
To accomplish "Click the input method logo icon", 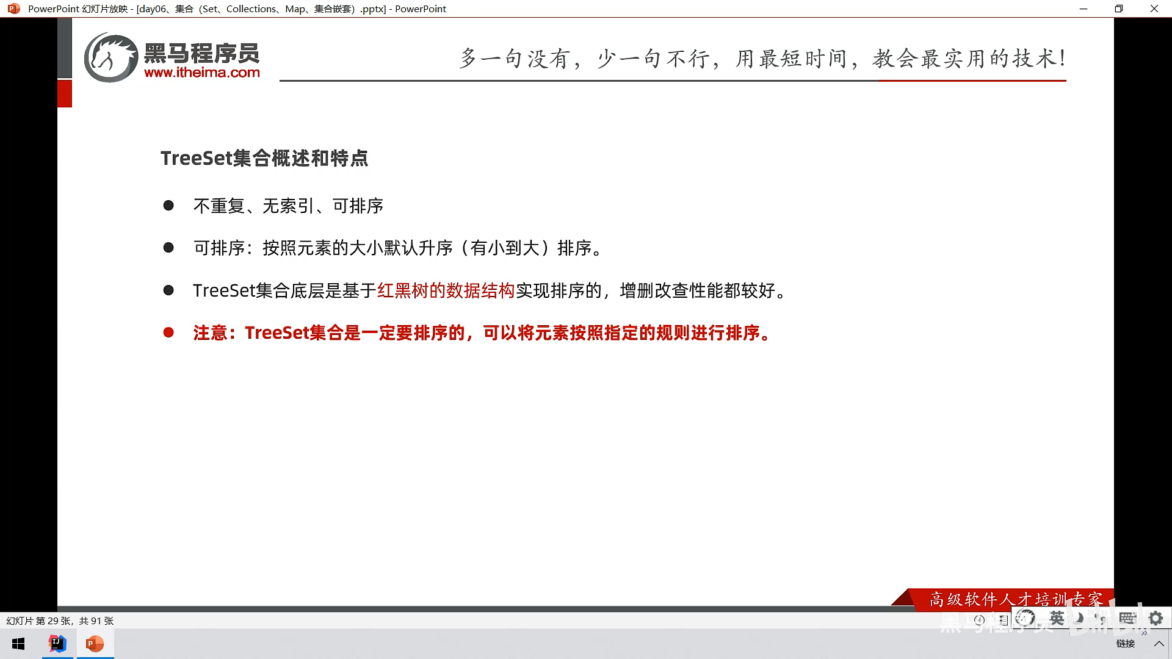I will [x=1025, y=619].
